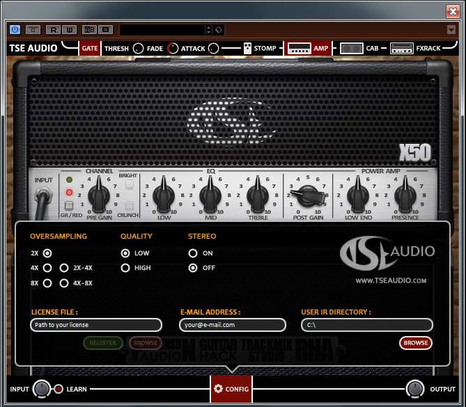Adjust the gate ATTACK knob

[213, 49]
